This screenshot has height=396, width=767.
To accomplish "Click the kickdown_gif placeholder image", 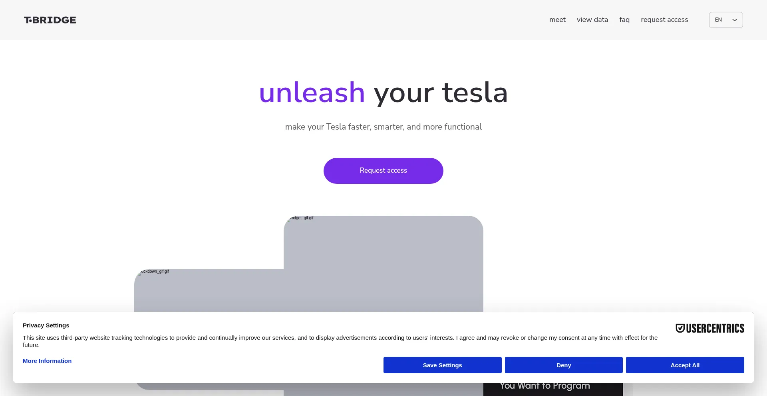I will coord(208,291).
